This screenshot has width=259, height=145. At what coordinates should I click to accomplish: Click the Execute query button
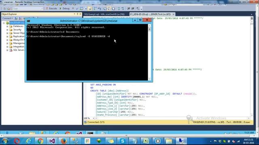51,8
